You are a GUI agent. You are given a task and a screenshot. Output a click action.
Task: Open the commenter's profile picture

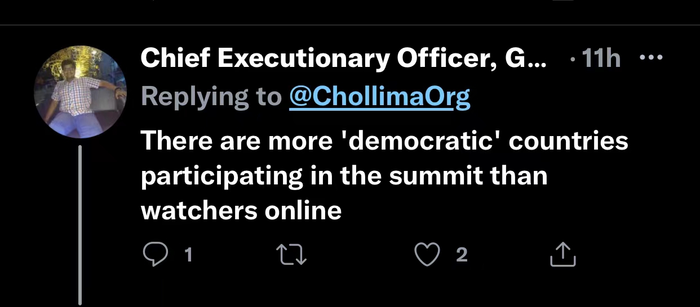tap(79, 92)
